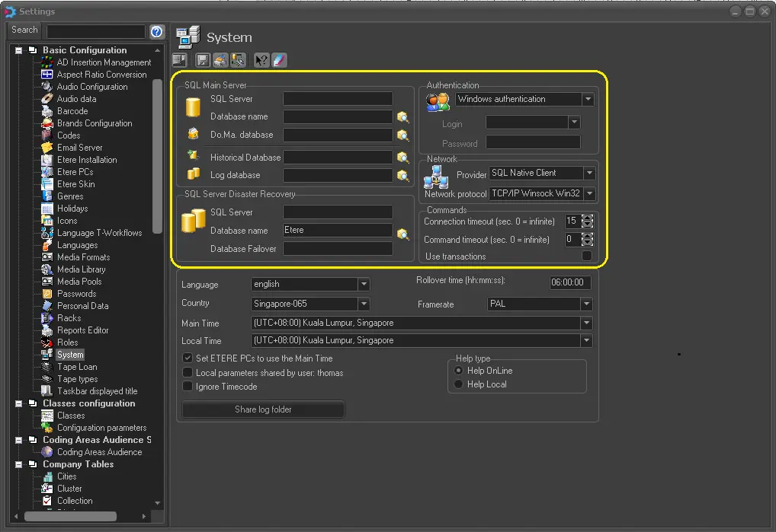Screen dimensions: 776x532
Task: Click the save floppy disk toolbar icon
Action: [203, 60]
